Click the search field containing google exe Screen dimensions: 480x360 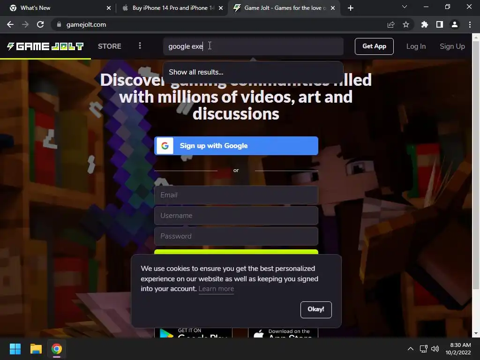tap(253, 46)
